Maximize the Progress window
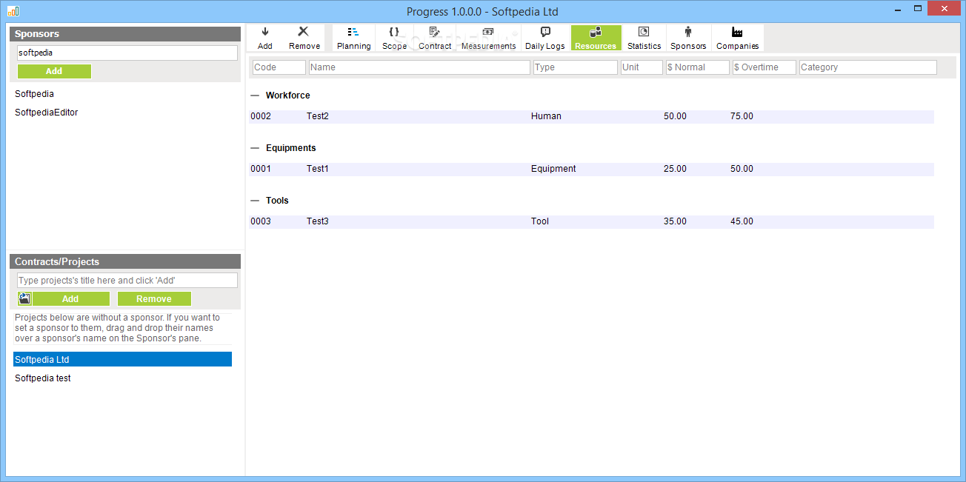 click(918, 9)
